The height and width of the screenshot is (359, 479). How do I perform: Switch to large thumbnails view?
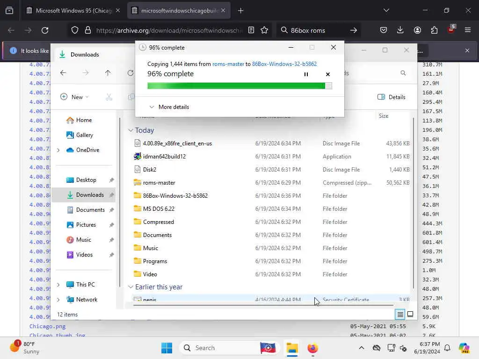point(410,314)
